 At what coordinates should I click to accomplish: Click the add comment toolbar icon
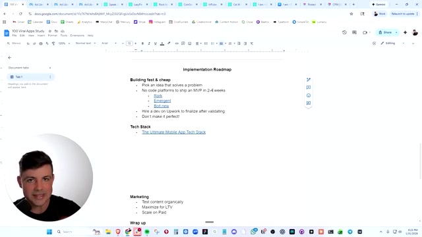183,43
